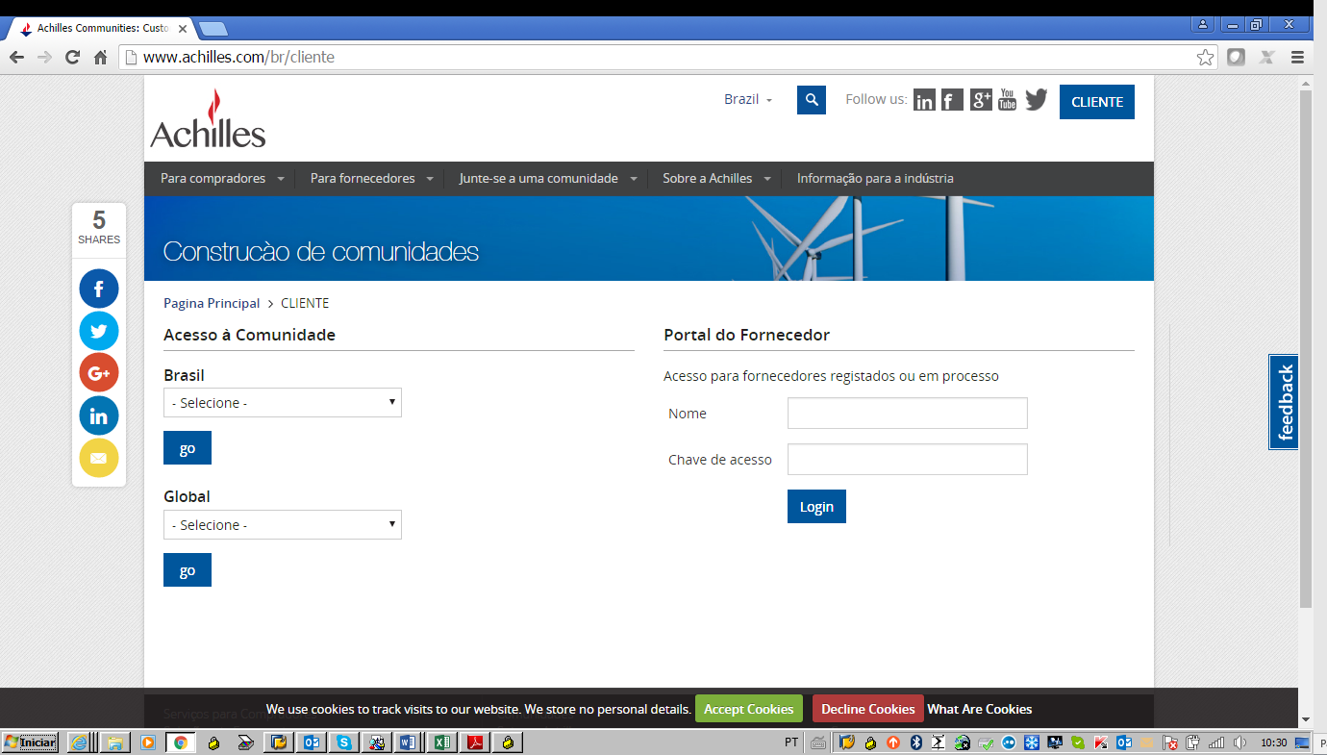Click the 5 SHARES counter
1327x755 pixels.
click(99, 227)
